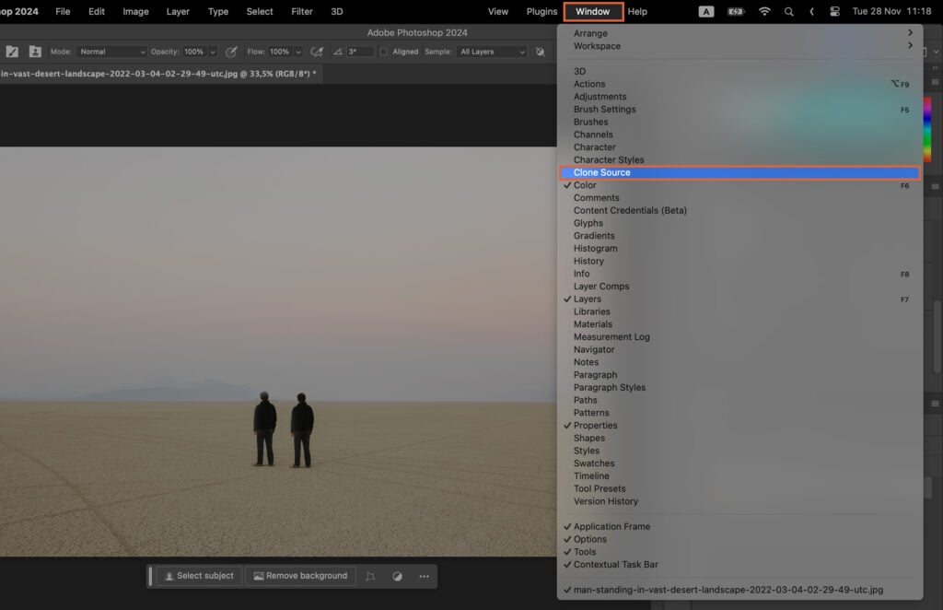Image resolution: width=943 pixels, height=610 pixels.
Task: Open the adjustments icon in contextual task bar
Action: coord(397,575)
